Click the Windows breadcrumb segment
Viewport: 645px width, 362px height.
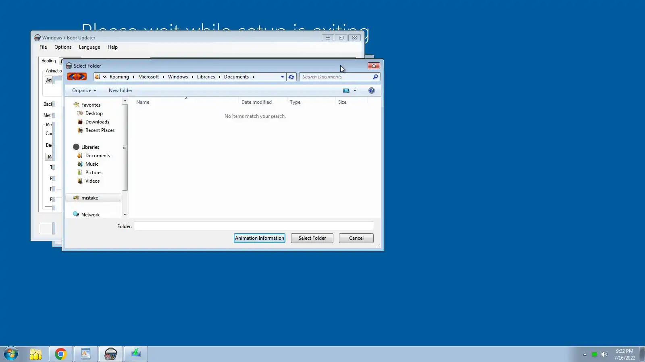(178, 77)
